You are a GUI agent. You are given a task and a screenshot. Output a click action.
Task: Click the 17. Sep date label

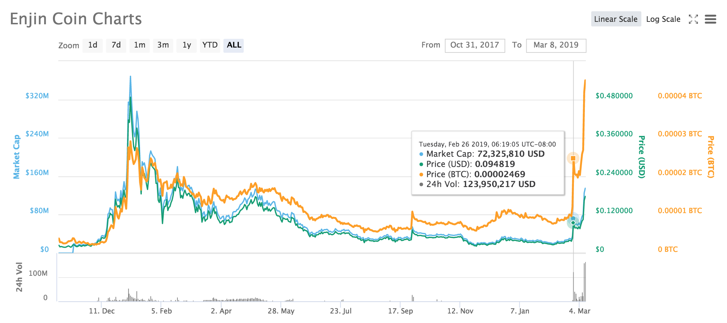point(400,311)
